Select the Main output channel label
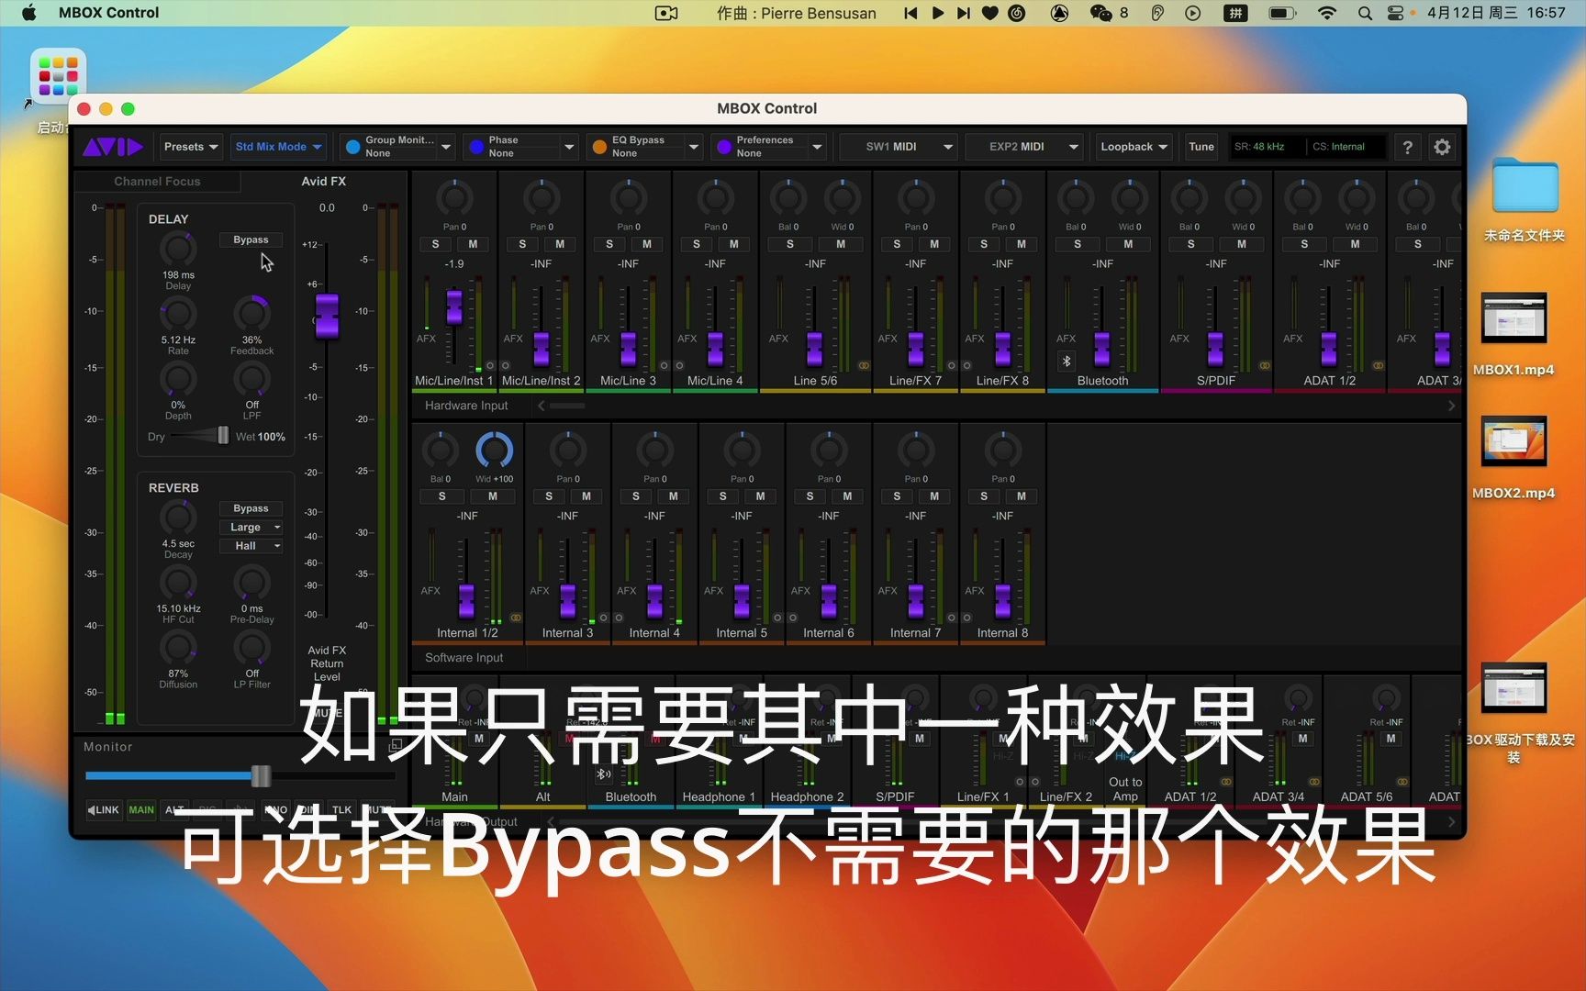Viewport: 1586px width, 991px height. point(454,797)
